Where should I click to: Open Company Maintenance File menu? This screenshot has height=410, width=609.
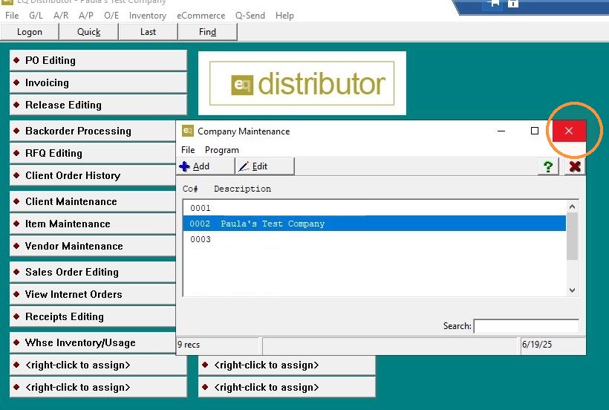[x=188, y=150]
